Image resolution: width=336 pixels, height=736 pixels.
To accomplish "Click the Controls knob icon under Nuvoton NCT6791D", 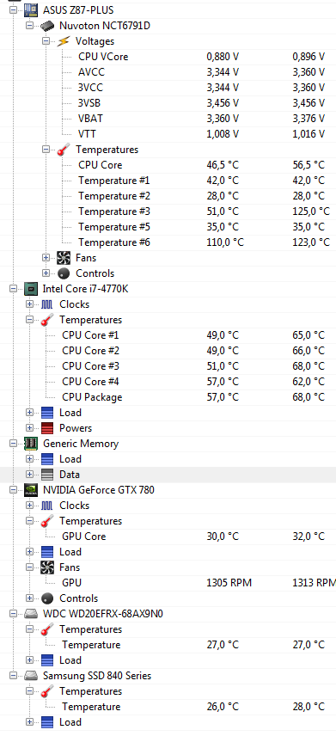I will 64,273.
